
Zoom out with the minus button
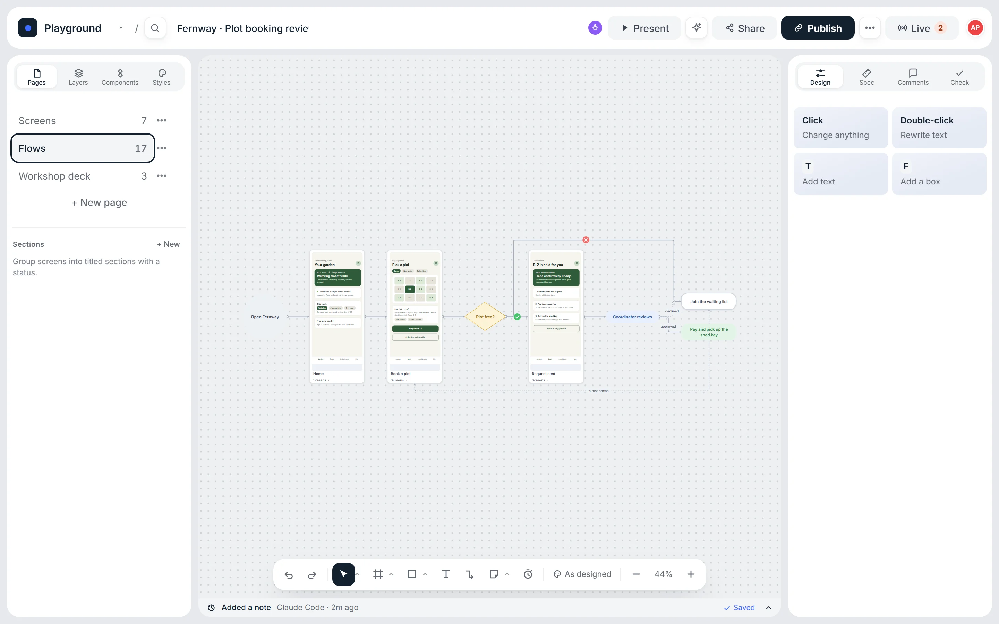pos(636,574)
